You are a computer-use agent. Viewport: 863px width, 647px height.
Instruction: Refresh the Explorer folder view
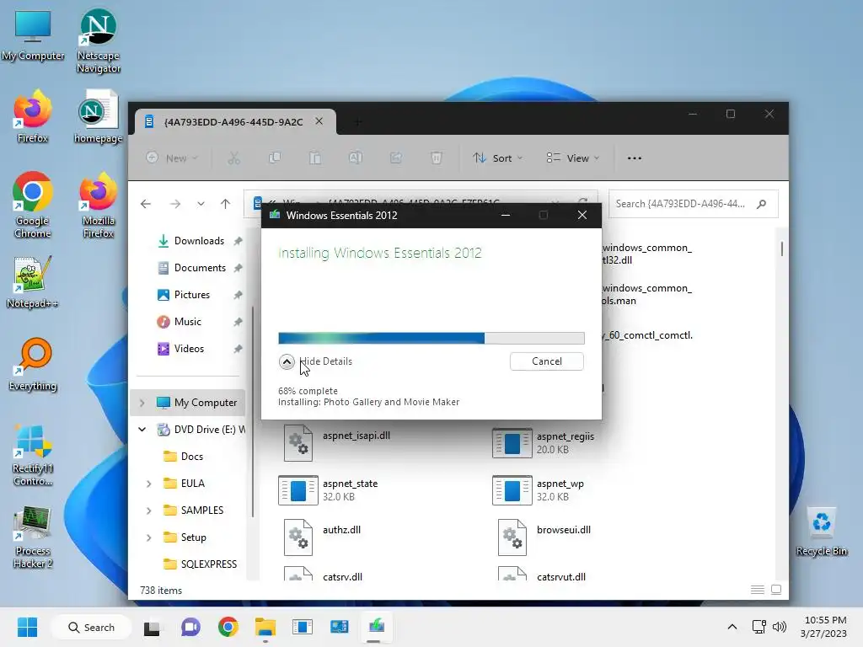pyautogui.click(x=583, y=202)
